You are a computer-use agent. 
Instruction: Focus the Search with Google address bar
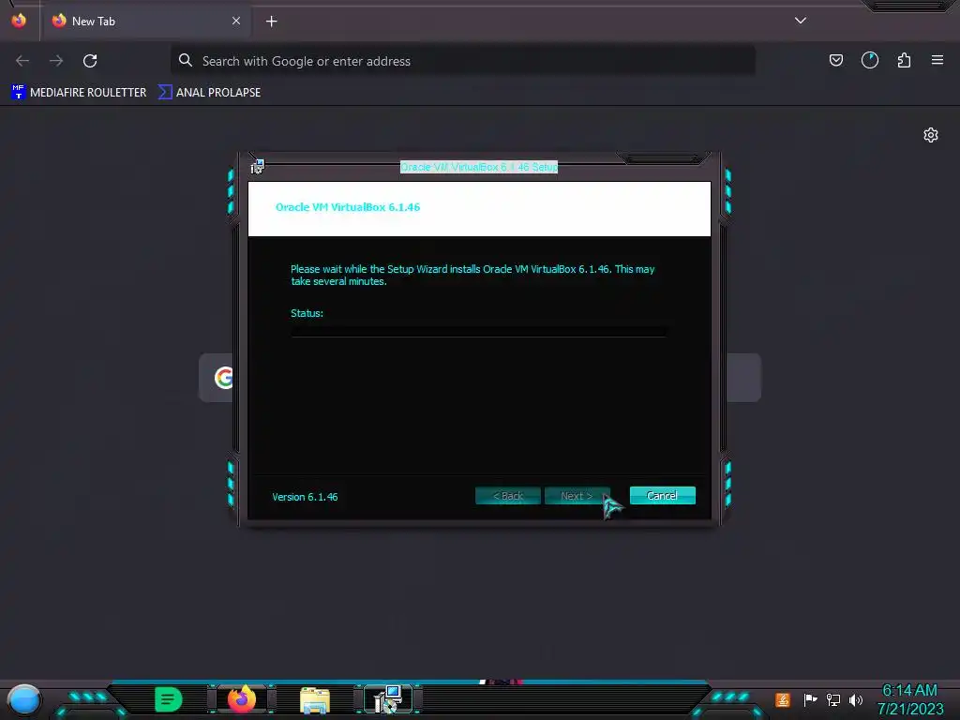point(463,61)
